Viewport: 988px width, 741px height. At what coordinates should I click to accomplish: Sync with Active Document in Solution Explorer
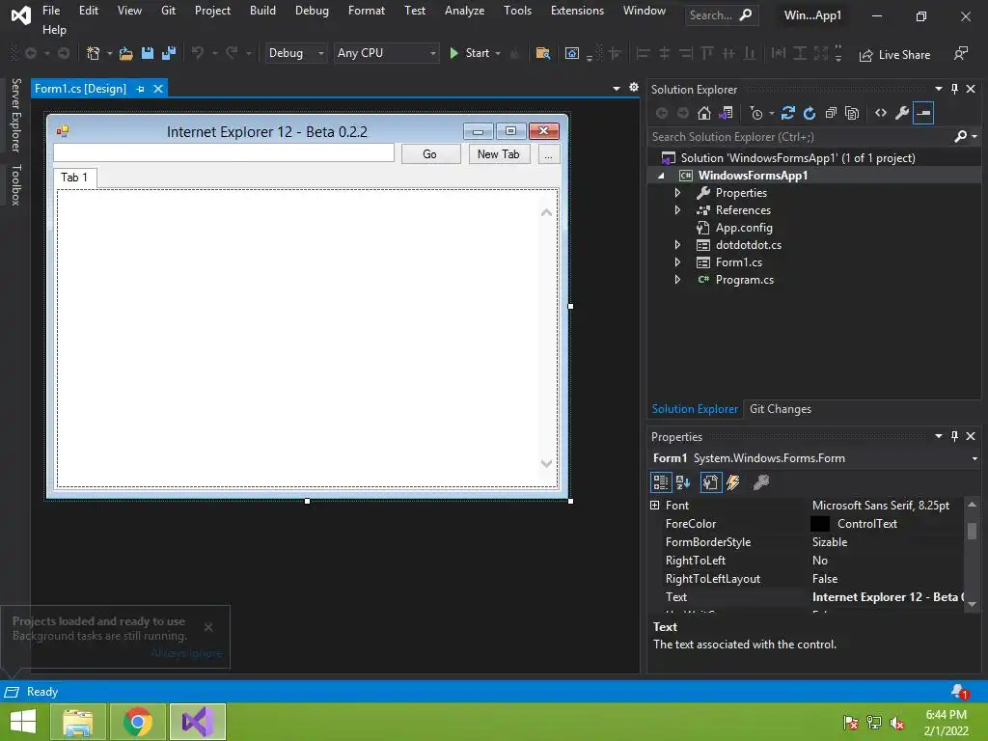[x=787, y=114]
